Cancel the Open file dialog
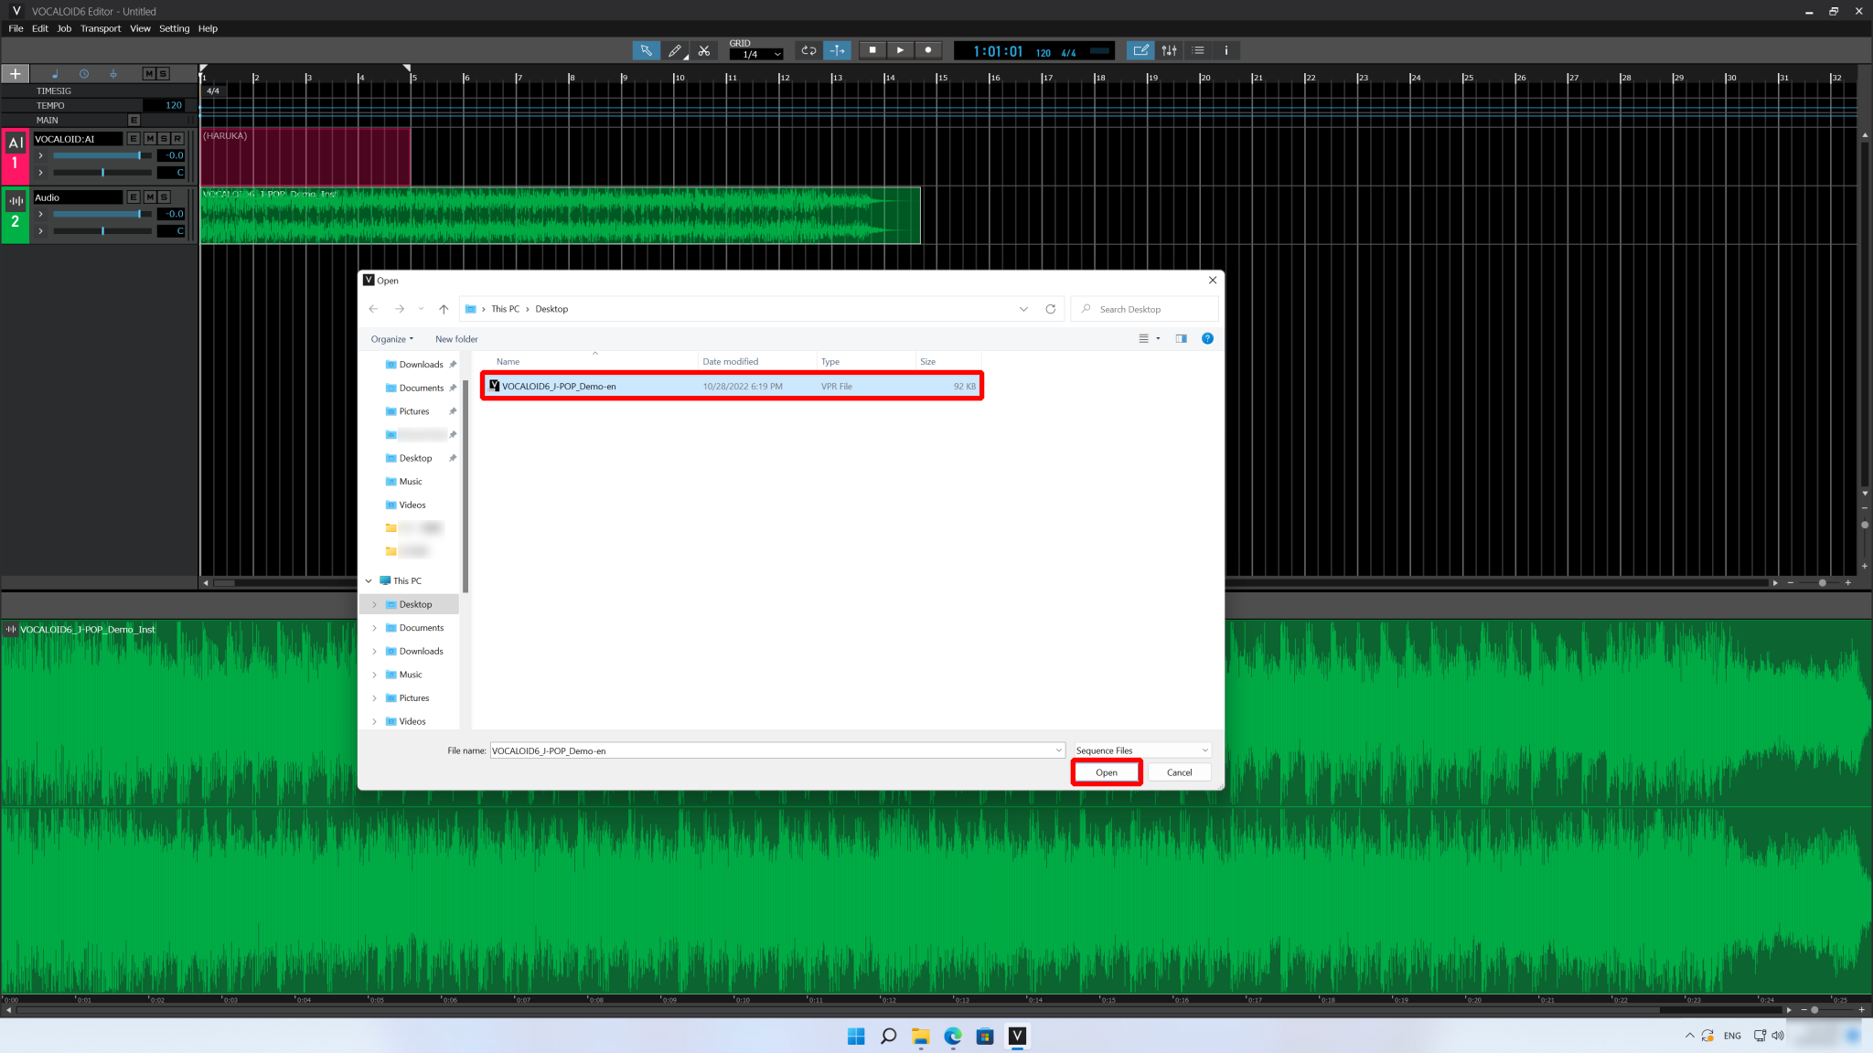Viewport: 1873px width, 1053px height. point(1179,772)
